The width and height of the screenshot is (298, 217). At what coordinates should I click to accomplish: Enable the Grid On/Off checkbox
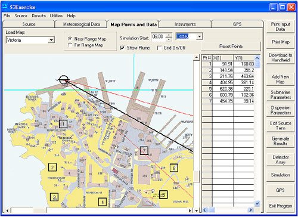click(x=159, y=48)
